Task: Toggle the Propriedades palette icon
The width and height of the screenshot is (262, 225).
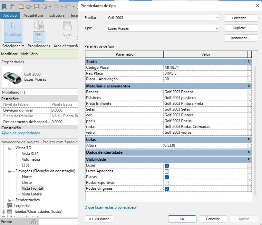Action: 39,37
